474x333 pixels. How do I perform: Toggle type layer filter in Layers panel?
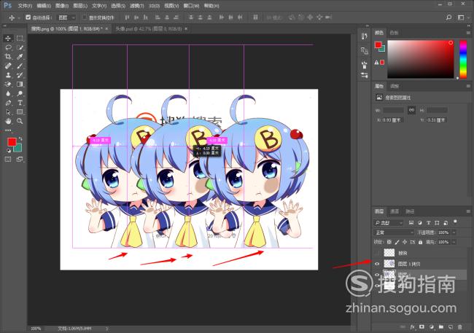pos(428,223)
